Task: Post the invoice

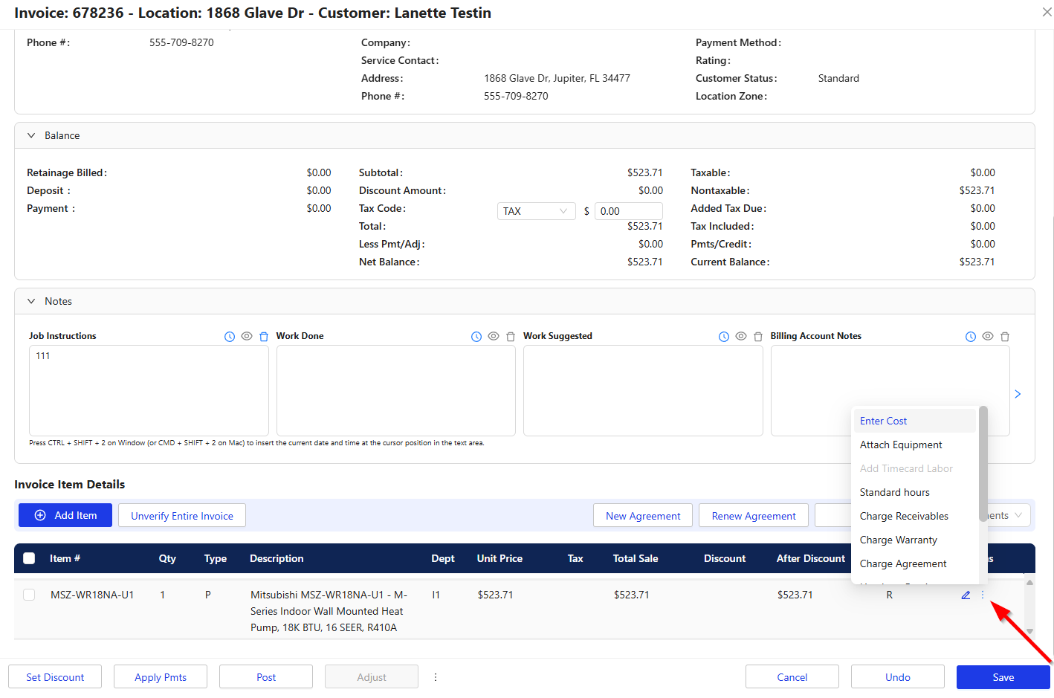Action: (x=266, y=677)
